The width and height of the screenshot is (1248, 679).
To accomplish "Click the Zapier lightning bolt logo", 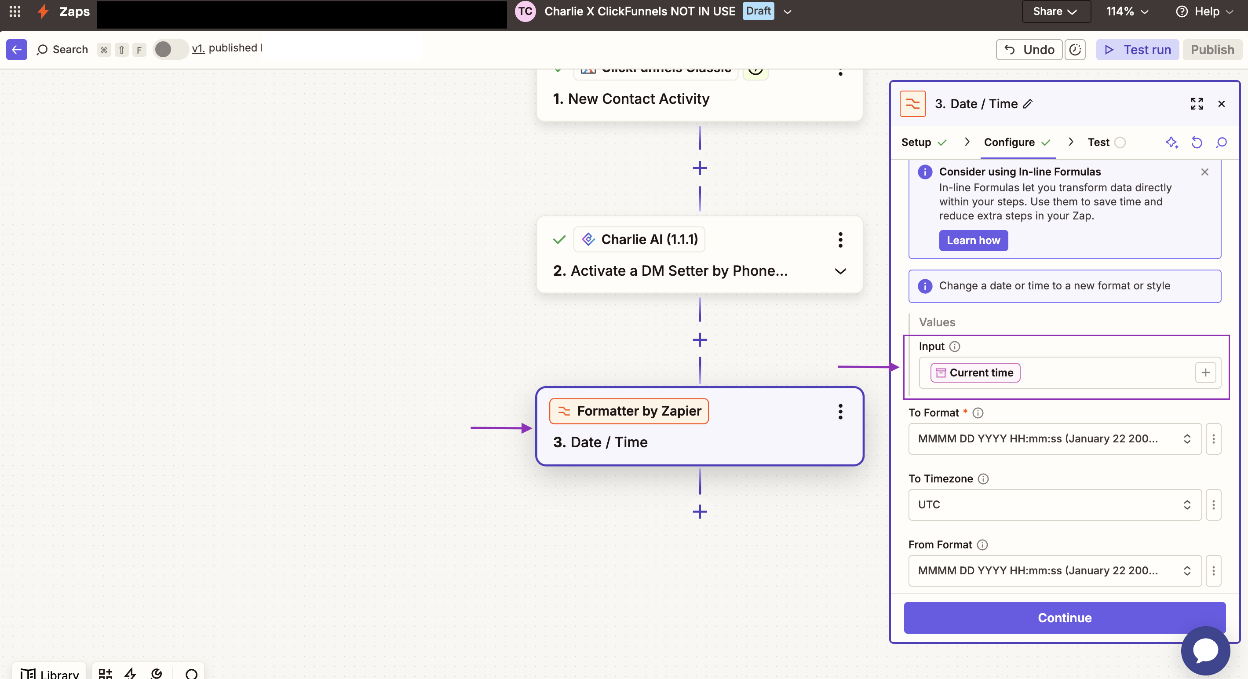I will click(43, 11).
